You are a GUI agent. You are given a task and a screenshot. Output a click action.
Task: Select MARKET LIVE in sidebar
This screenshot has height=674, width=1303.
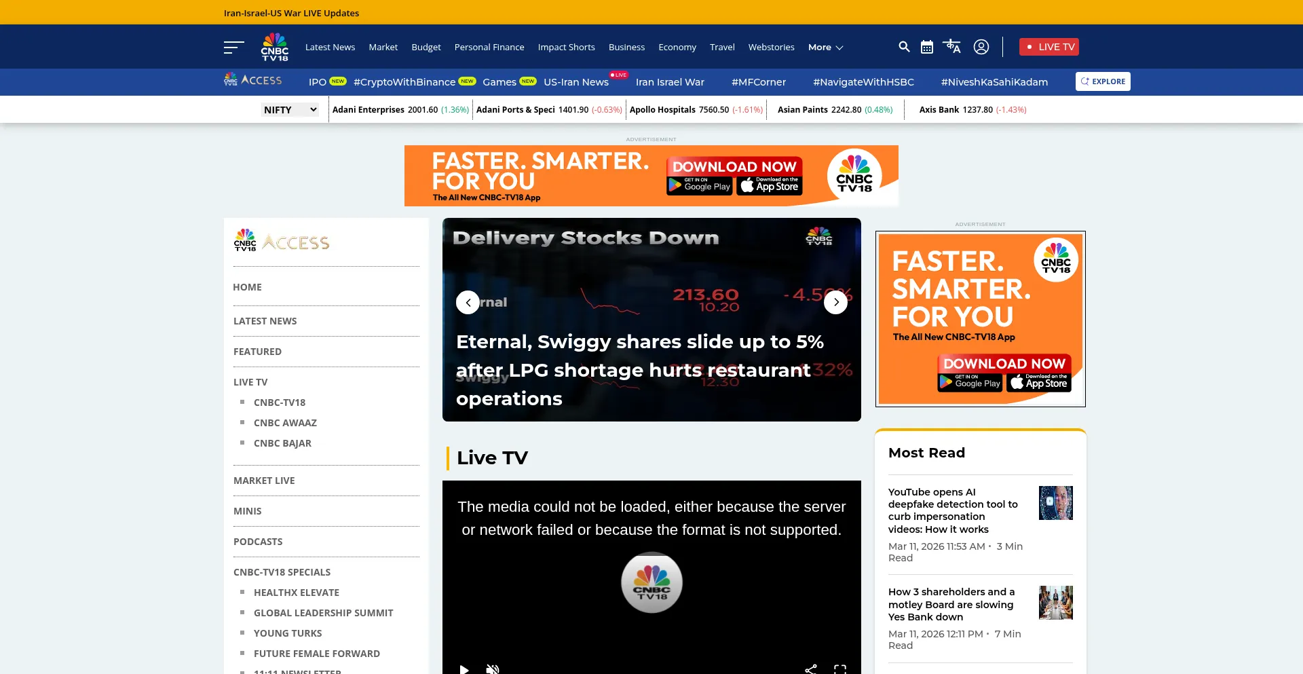[264, 481]
